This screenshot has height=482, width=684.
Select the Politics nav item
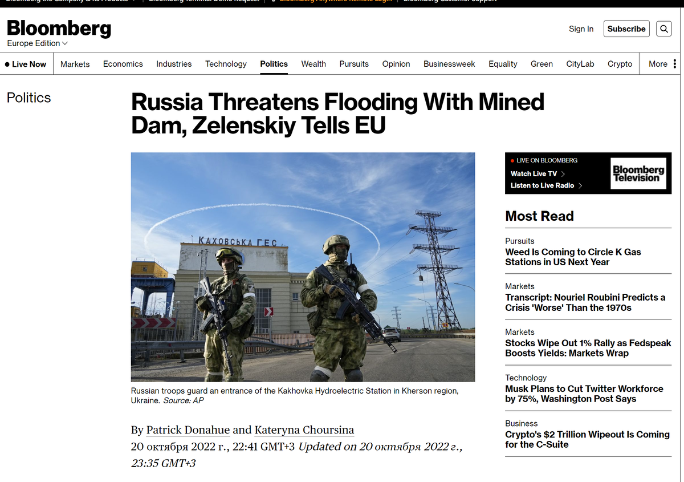click(274, 64)
